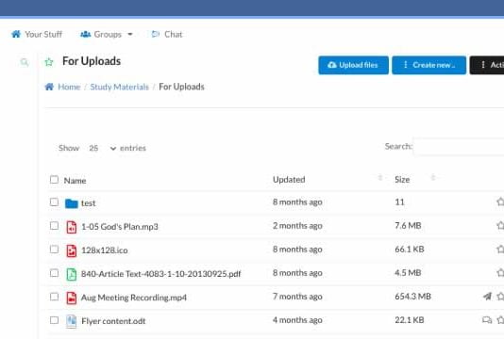This screenshot has width=504, height=339.
Task: Sort by the Updated column arrows
Action: [380, 177]
